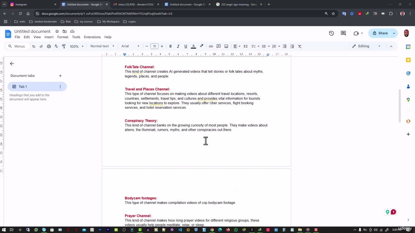The height and width of the screenshot is (233, 415).
Task: Show all comments panel icon
Action: pos(343,33)
